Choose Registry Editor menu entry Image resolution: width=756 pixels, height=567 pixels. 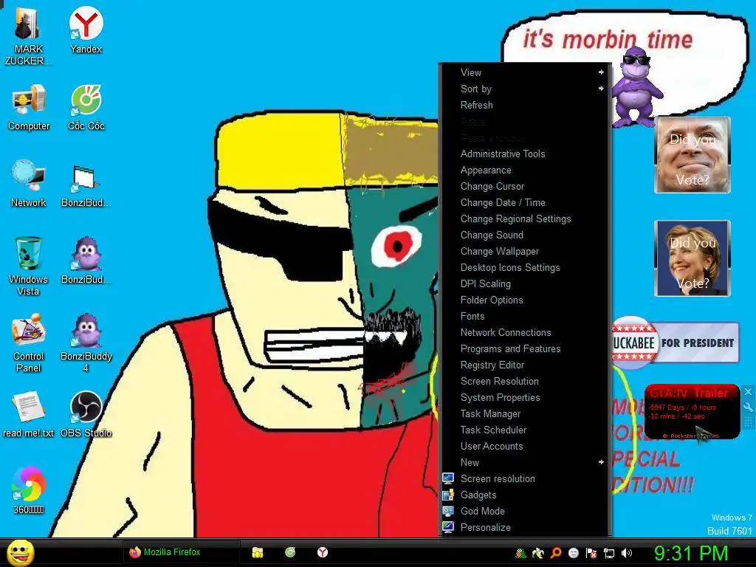526,365
